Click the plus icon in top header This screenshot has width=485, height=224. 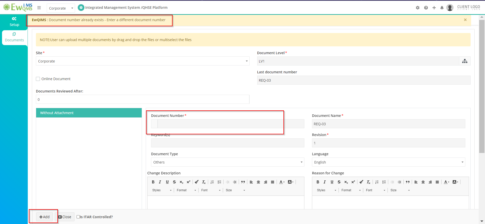tap(434, 8)
